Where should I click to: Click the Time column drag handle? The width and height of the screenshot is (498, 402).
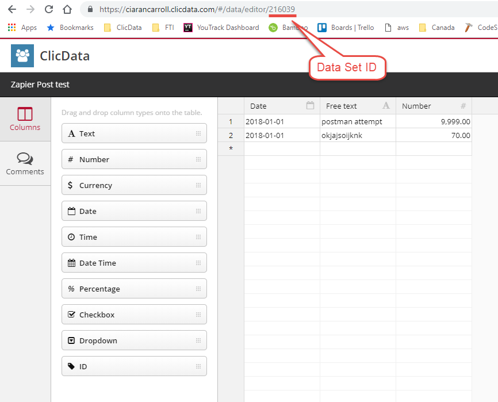198,237
